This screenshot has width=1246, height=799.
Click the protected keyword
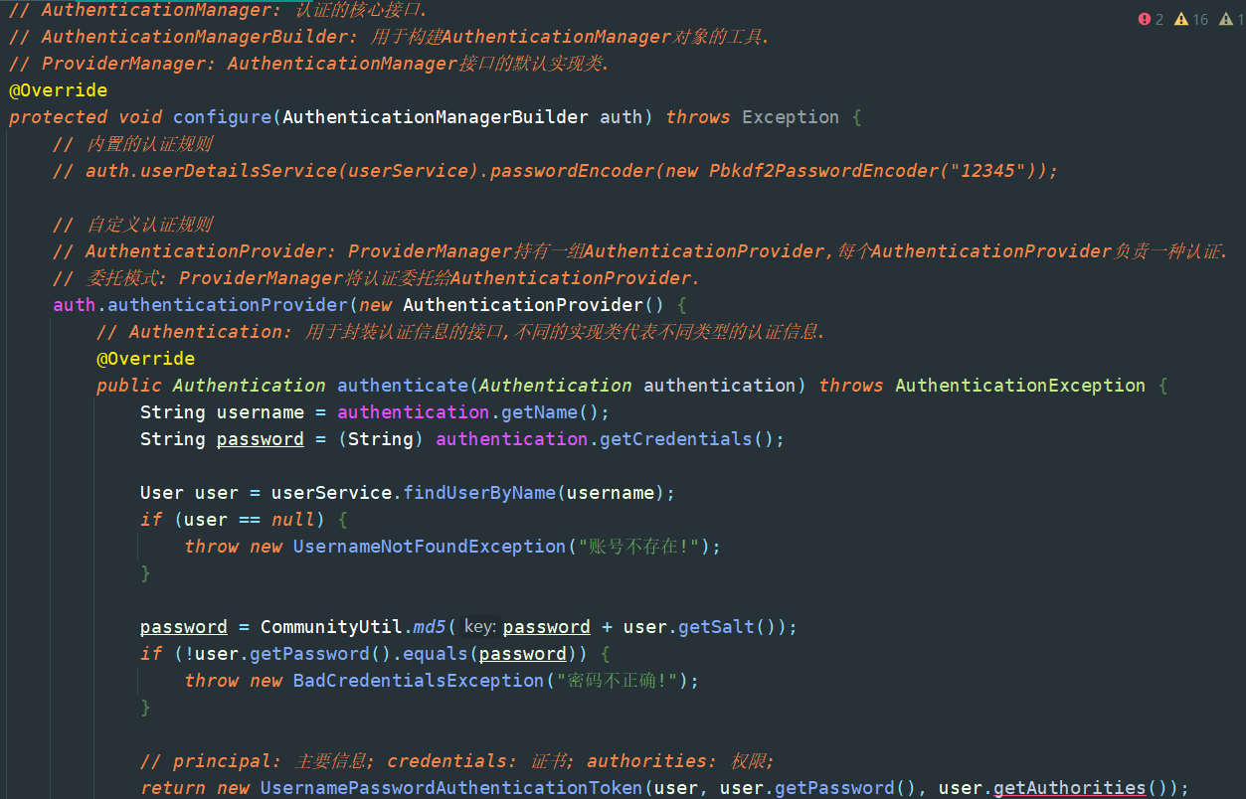pos(58,117)
